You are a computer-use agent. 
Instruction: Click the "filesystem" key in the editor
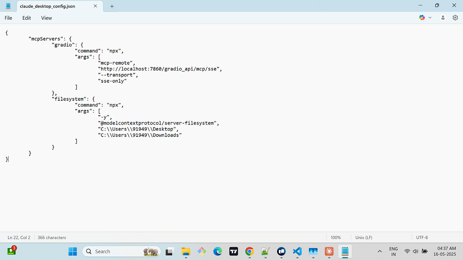tap(69, 99)
